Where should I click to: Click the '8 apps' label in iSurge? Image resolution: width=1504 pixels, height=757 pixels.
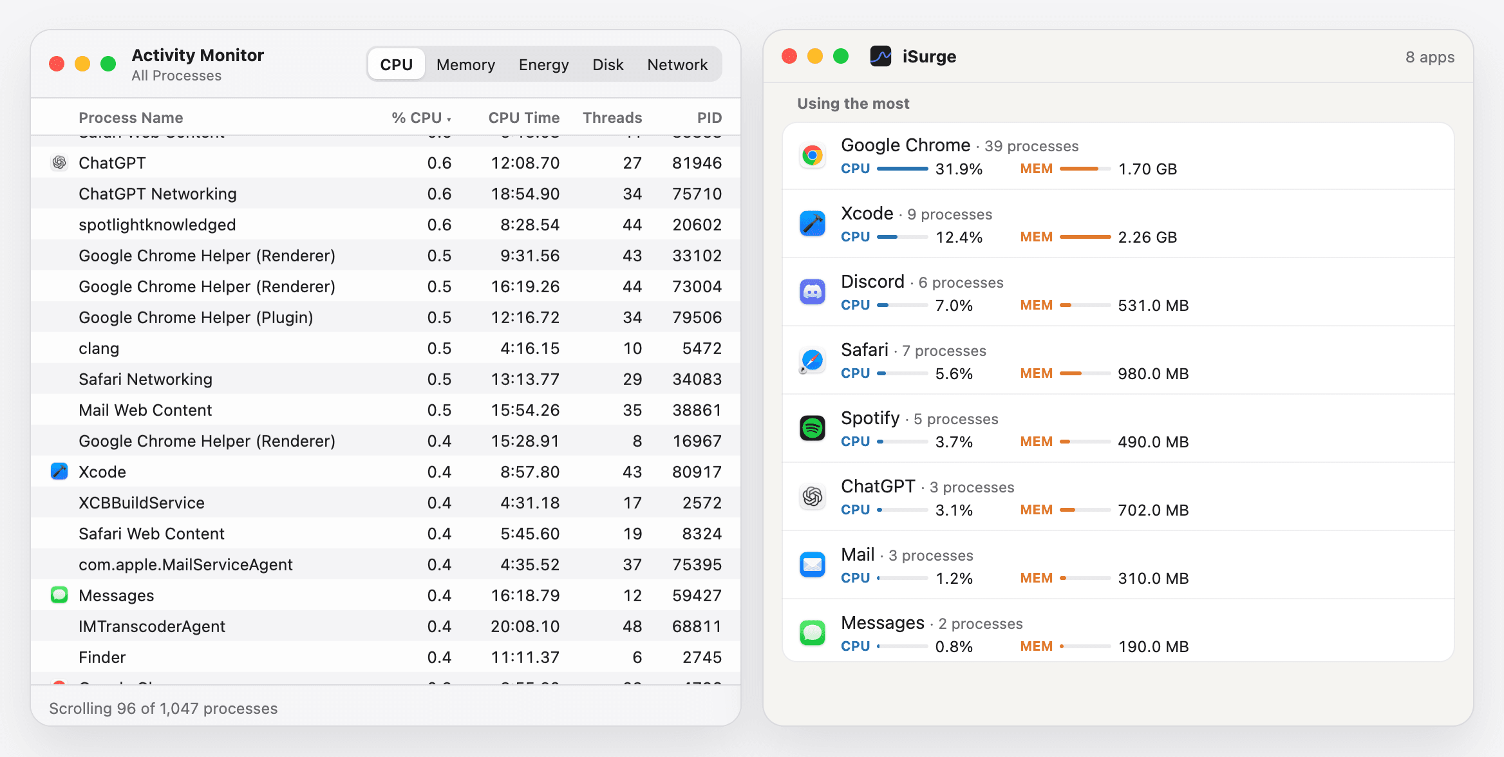[x=1430, y=57]
